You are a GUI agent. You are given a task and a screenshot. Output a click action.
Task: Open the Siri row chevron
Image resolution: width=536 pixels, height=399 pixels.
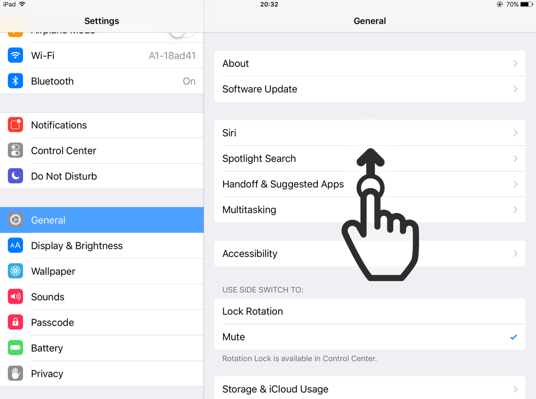coord(515,133)
